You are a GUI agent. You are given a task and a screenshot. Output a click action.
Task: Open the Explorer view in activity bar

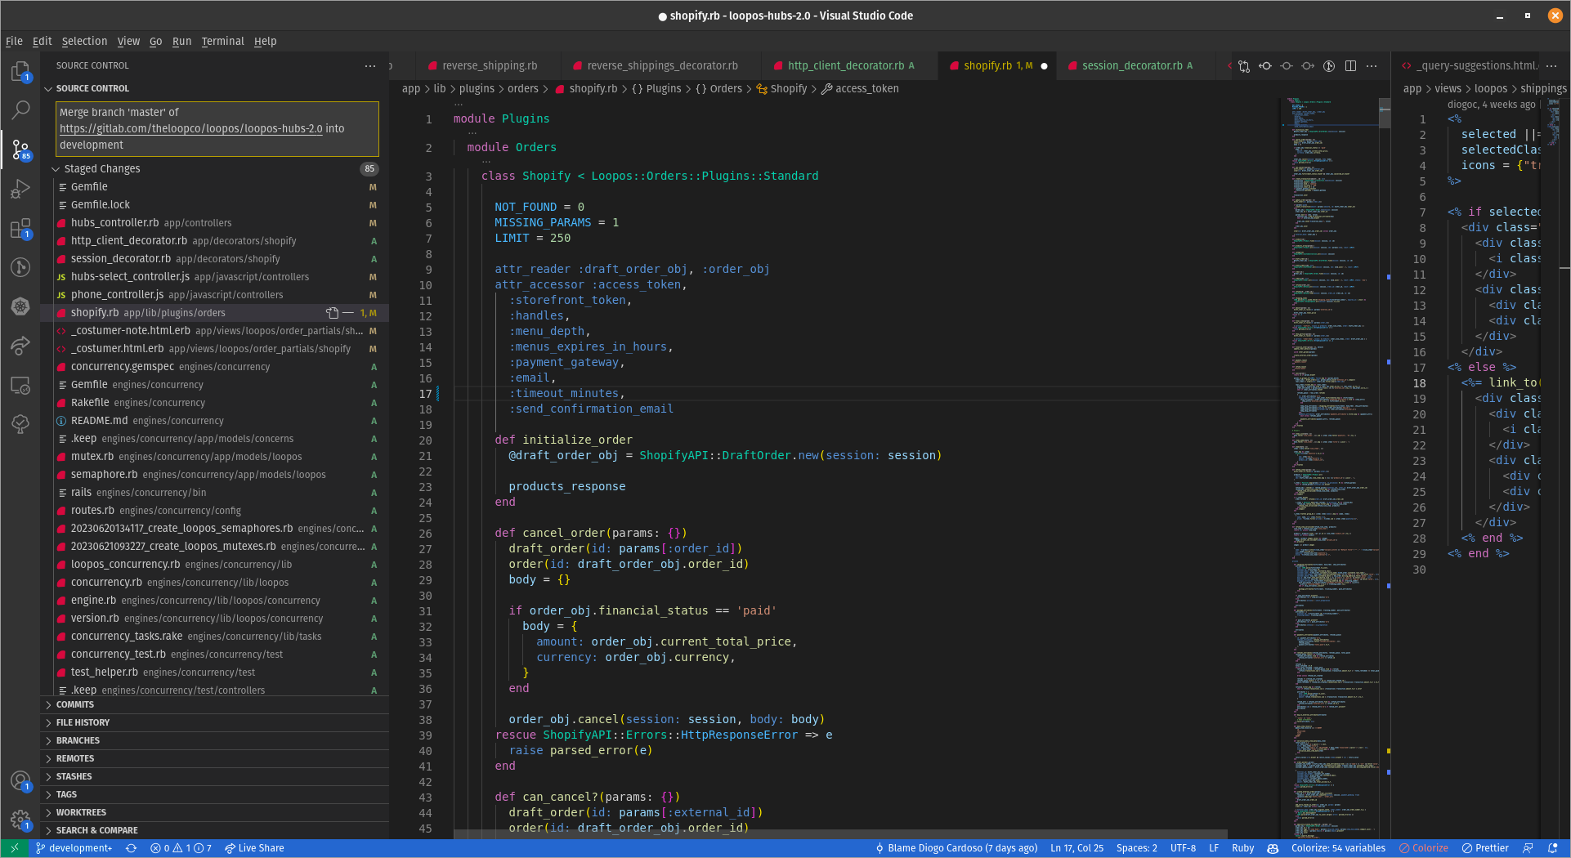20,72
